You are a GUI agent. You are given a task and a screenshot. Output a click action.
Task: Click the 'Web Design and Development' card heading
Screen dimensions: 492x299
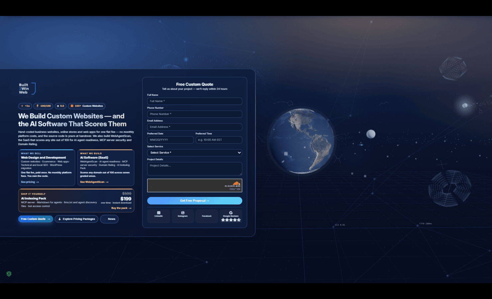pyautogui.click(x=44, y=157)
